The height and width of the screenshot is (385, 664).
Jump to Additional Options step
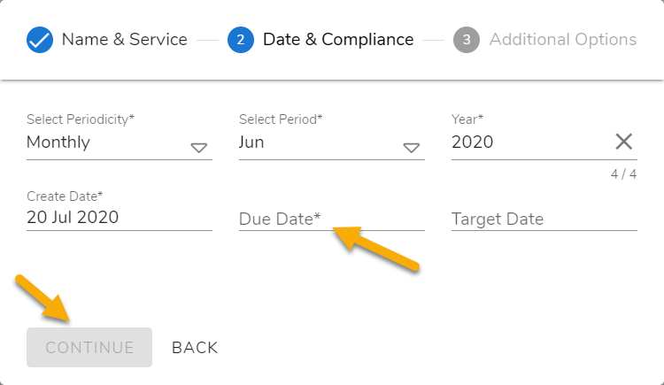click(x=562, y=40)
